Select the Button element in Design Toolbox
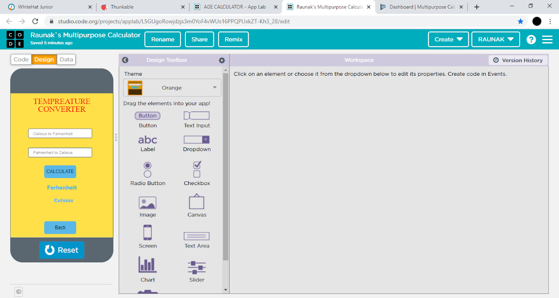559x298 pixels. tap(147, 116)
